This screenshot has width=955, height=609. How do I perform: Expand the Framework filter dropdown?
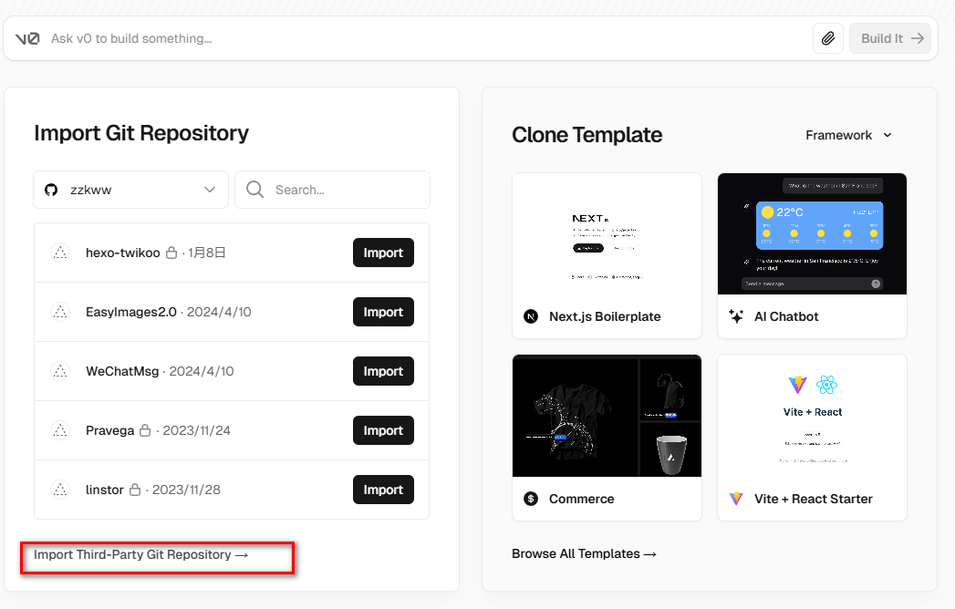pyautogui.click(x=848, y=135)
